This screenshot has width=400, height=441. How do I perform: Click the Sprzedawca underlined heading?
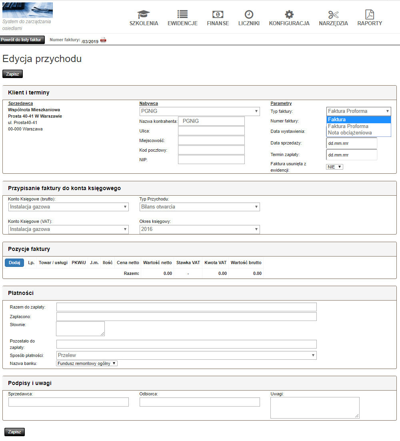tap(20, 103)
